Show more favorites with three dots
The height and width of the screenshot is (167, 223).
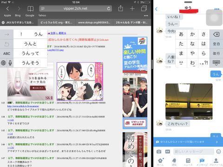146,16
